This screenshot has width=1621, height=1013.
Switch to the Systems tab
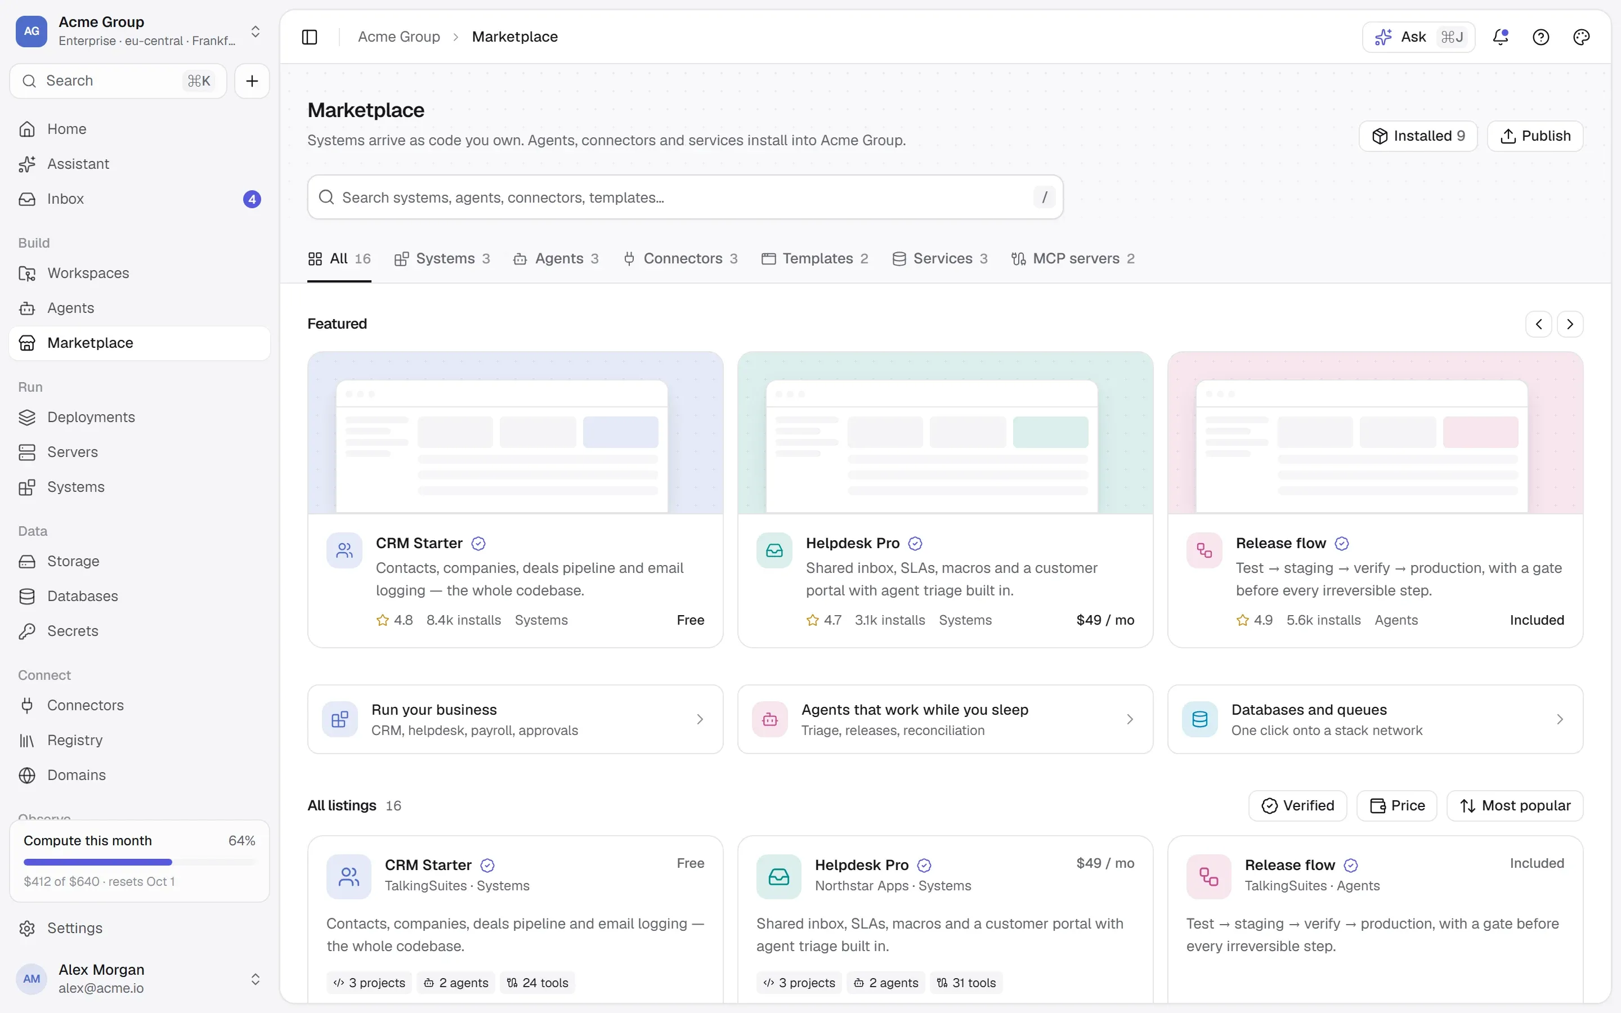coord(442,259)
